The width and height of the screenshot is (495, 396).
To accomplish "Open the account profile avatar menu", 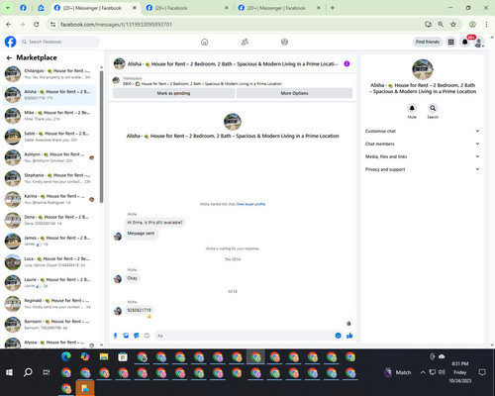I will tap(479, 43).
